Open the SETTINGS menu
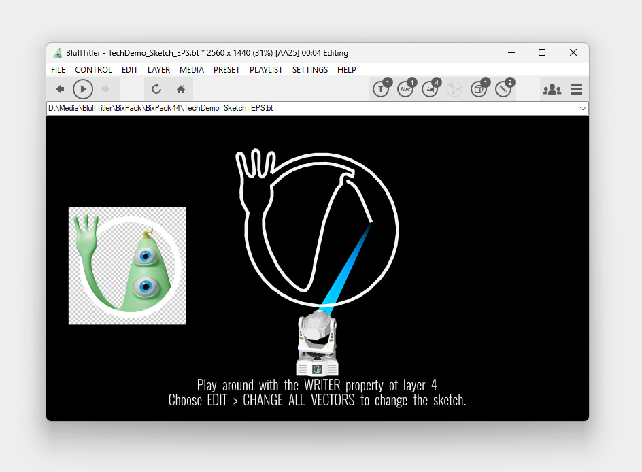Screen dimensions: 642x472 pos(310,70)
